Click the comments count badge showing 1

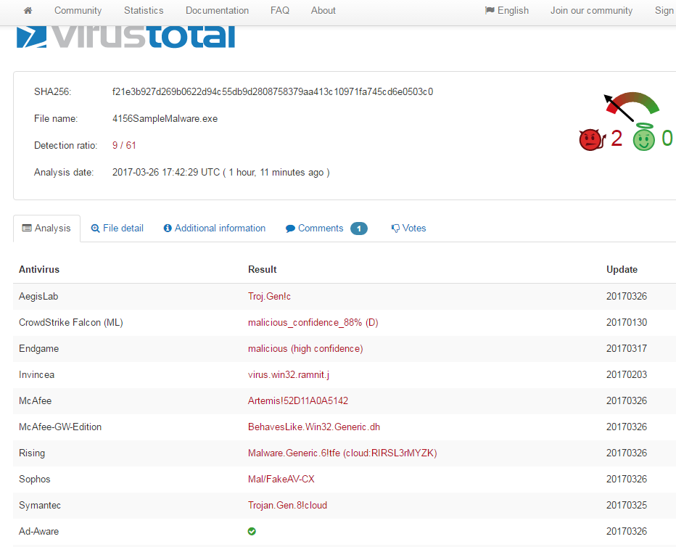[x=359, y=229]
